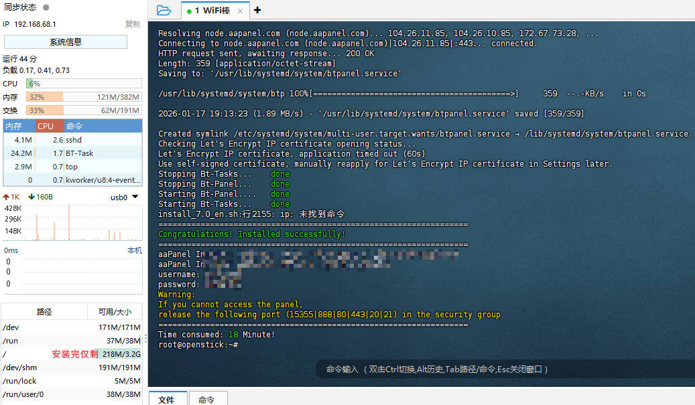Add a new tab with plus icon
This screenshot has width=695, height=405.
(x=258, y=10)
